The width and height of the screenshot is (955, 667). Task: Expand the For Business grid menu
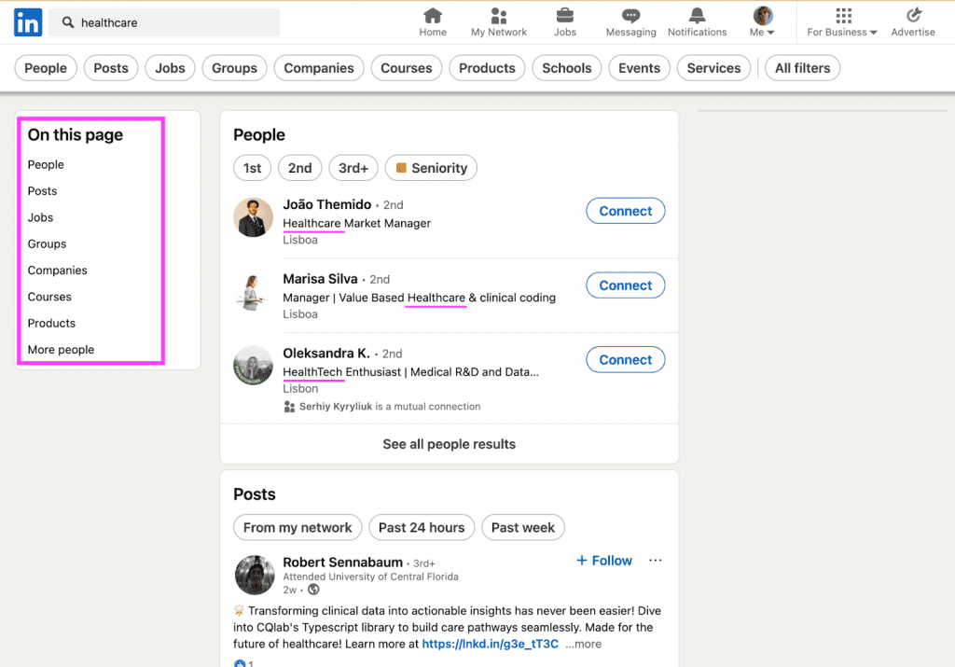click(x=842, y=22)
